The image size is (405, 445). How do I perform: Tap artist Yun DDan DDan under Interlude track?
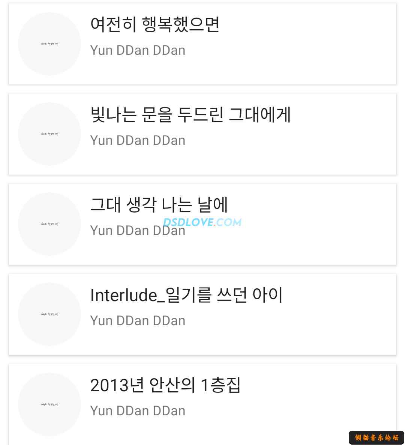[x=138, y=321]
